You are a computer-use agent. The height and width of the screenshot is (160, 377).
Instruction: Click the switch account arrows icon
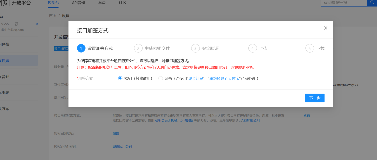(37, 24)
